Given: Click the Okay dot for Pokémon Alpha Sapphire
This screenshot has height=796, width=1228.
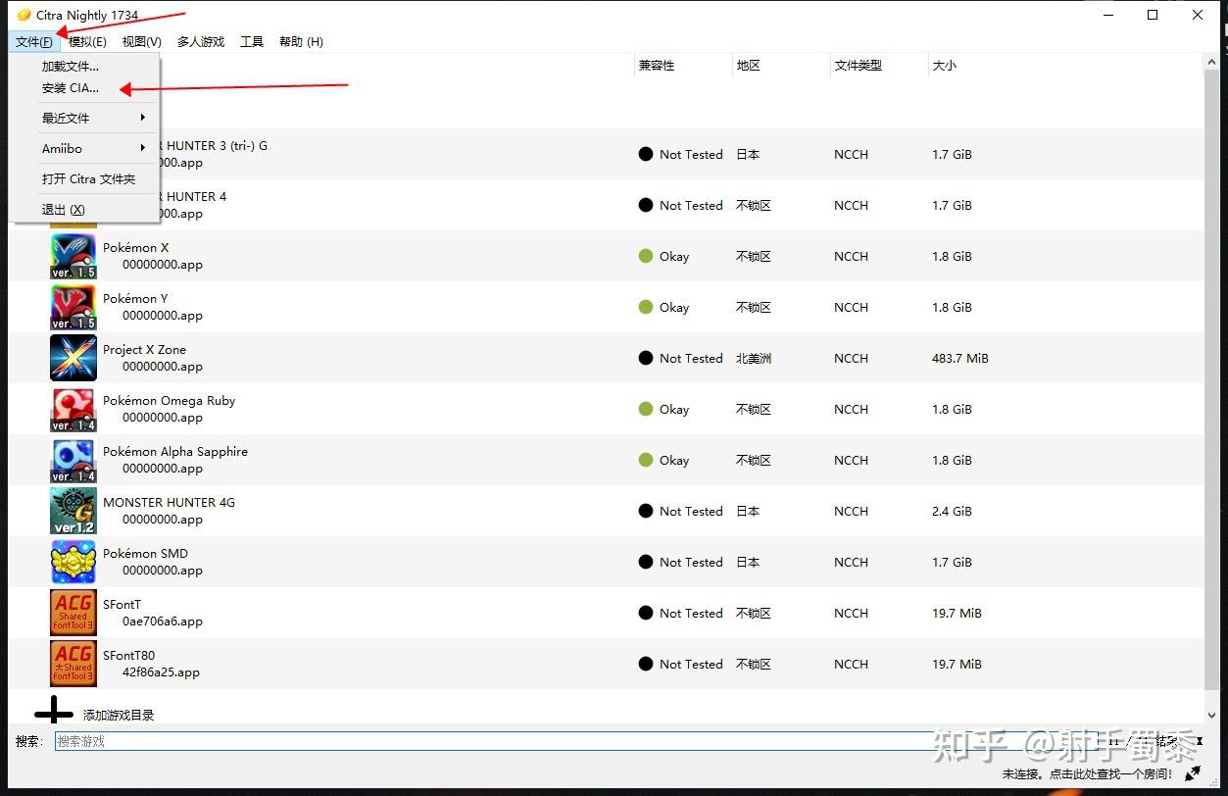Looking at the screenshot, I should click(646, 460).
